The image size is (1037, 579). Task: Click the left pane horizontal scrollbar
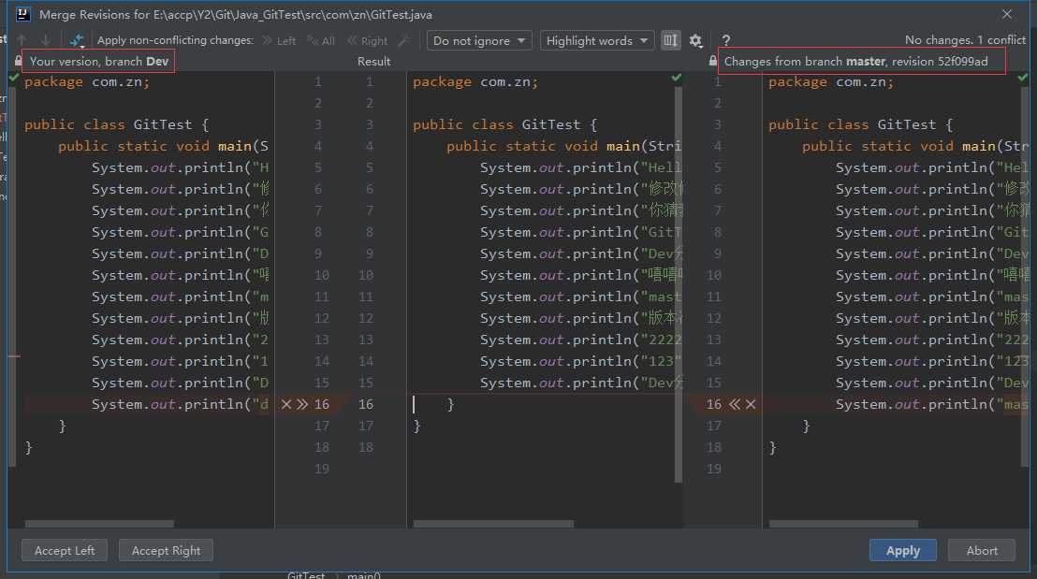pos(99,524)
